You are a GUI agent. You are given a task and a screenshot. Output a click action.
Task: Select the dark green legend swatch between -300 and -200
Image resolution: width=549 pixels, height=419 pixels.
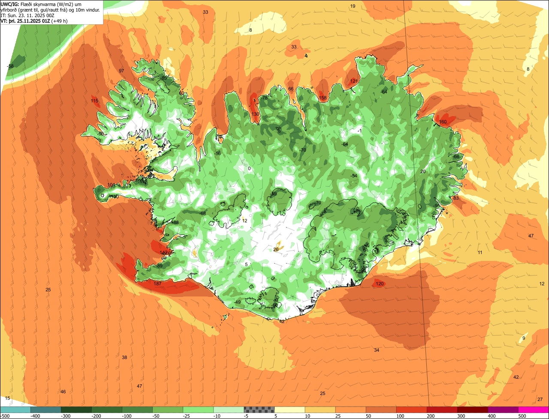[76, 410]
